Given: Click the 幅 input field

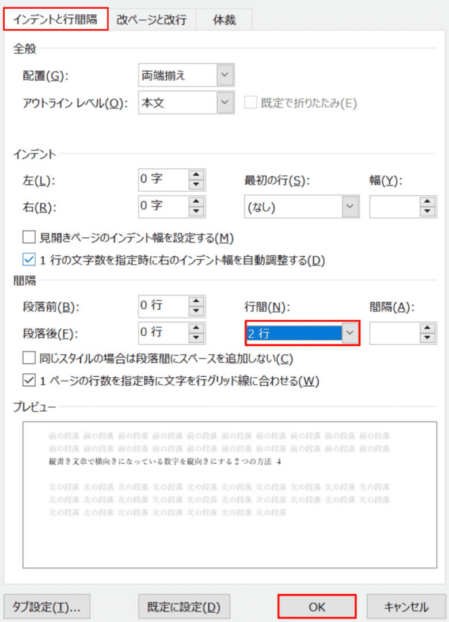Looking at the screenshot, I should click(x=395, y=207).
